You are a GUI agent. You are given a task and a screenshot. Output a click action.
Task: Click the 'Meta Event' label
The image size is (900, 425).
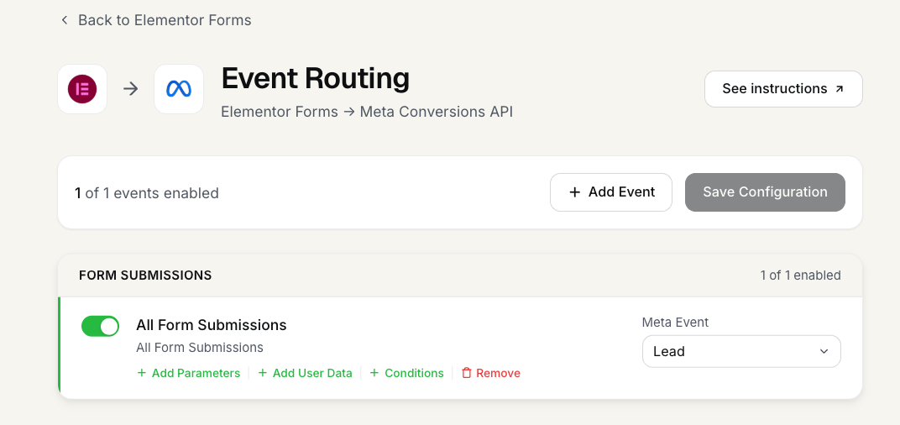(x=676, y=323)
